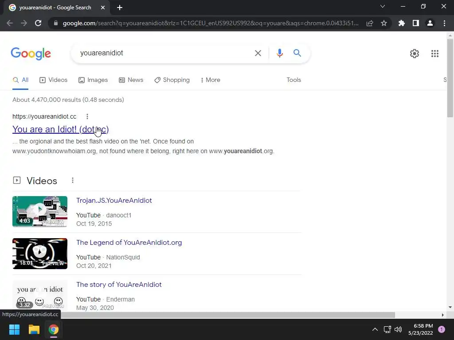
Task: Open the clock showing 6:58 PM
Action: pyautogui.click(x=420, y=329)
